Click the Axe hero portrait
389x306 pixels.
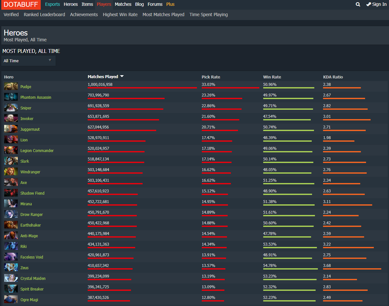point(11,182)
